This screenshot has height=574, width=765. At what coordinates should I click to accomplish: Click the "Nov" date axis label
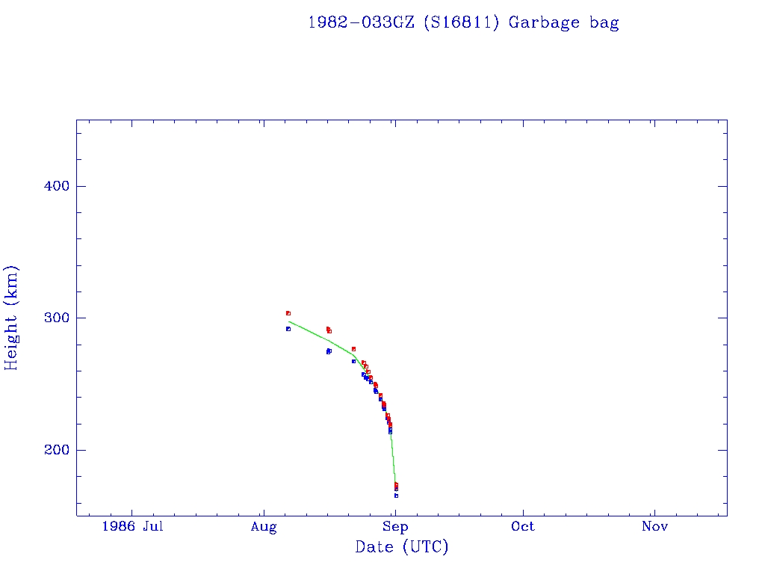tap(654, 526)
